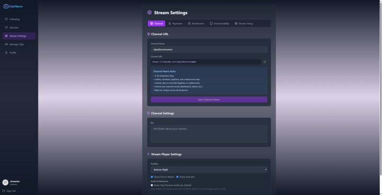Click the Stream Settings gear icon in sidebar
The height and width of the screenshot is (195, 382).
[x=6, y=36]
